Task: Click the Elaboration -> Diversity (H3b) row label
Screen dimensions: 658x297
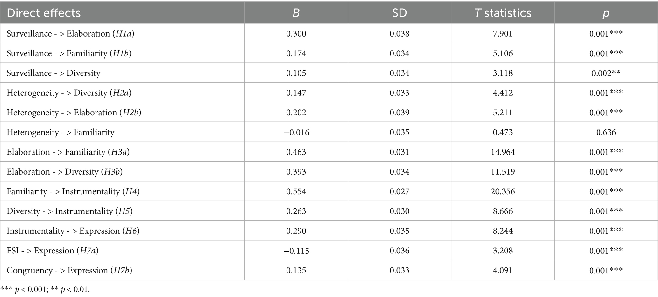Action: point(65,172)
